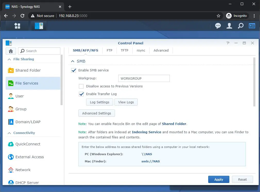Screen dimensions: 260x192
Task: Open a new browser tab
Action: pos(70,7)
